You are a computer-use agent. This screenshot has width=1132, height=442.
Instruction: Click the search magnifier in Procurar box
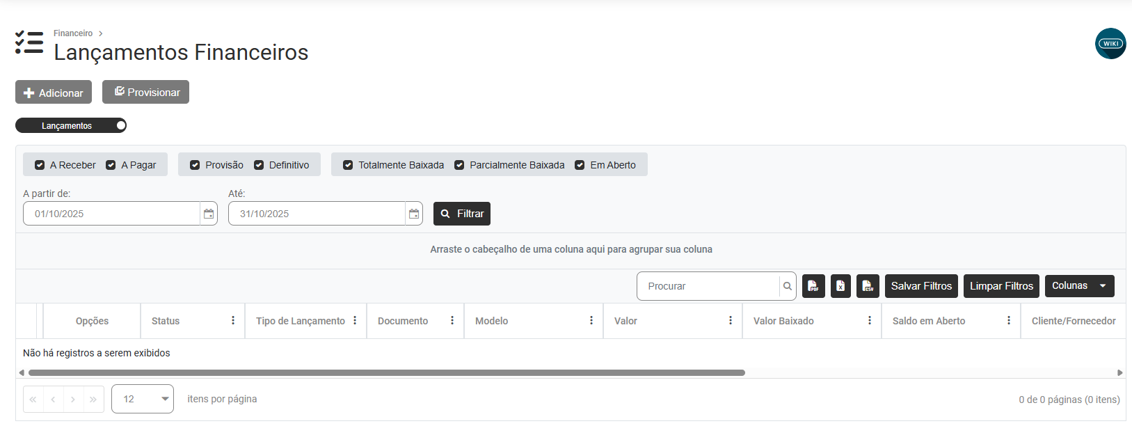click(x=788, y=286)
